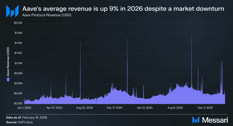Click the $1.0M y-axis label
This screenshot has width=233, height=126.
(x=18, y=63)
